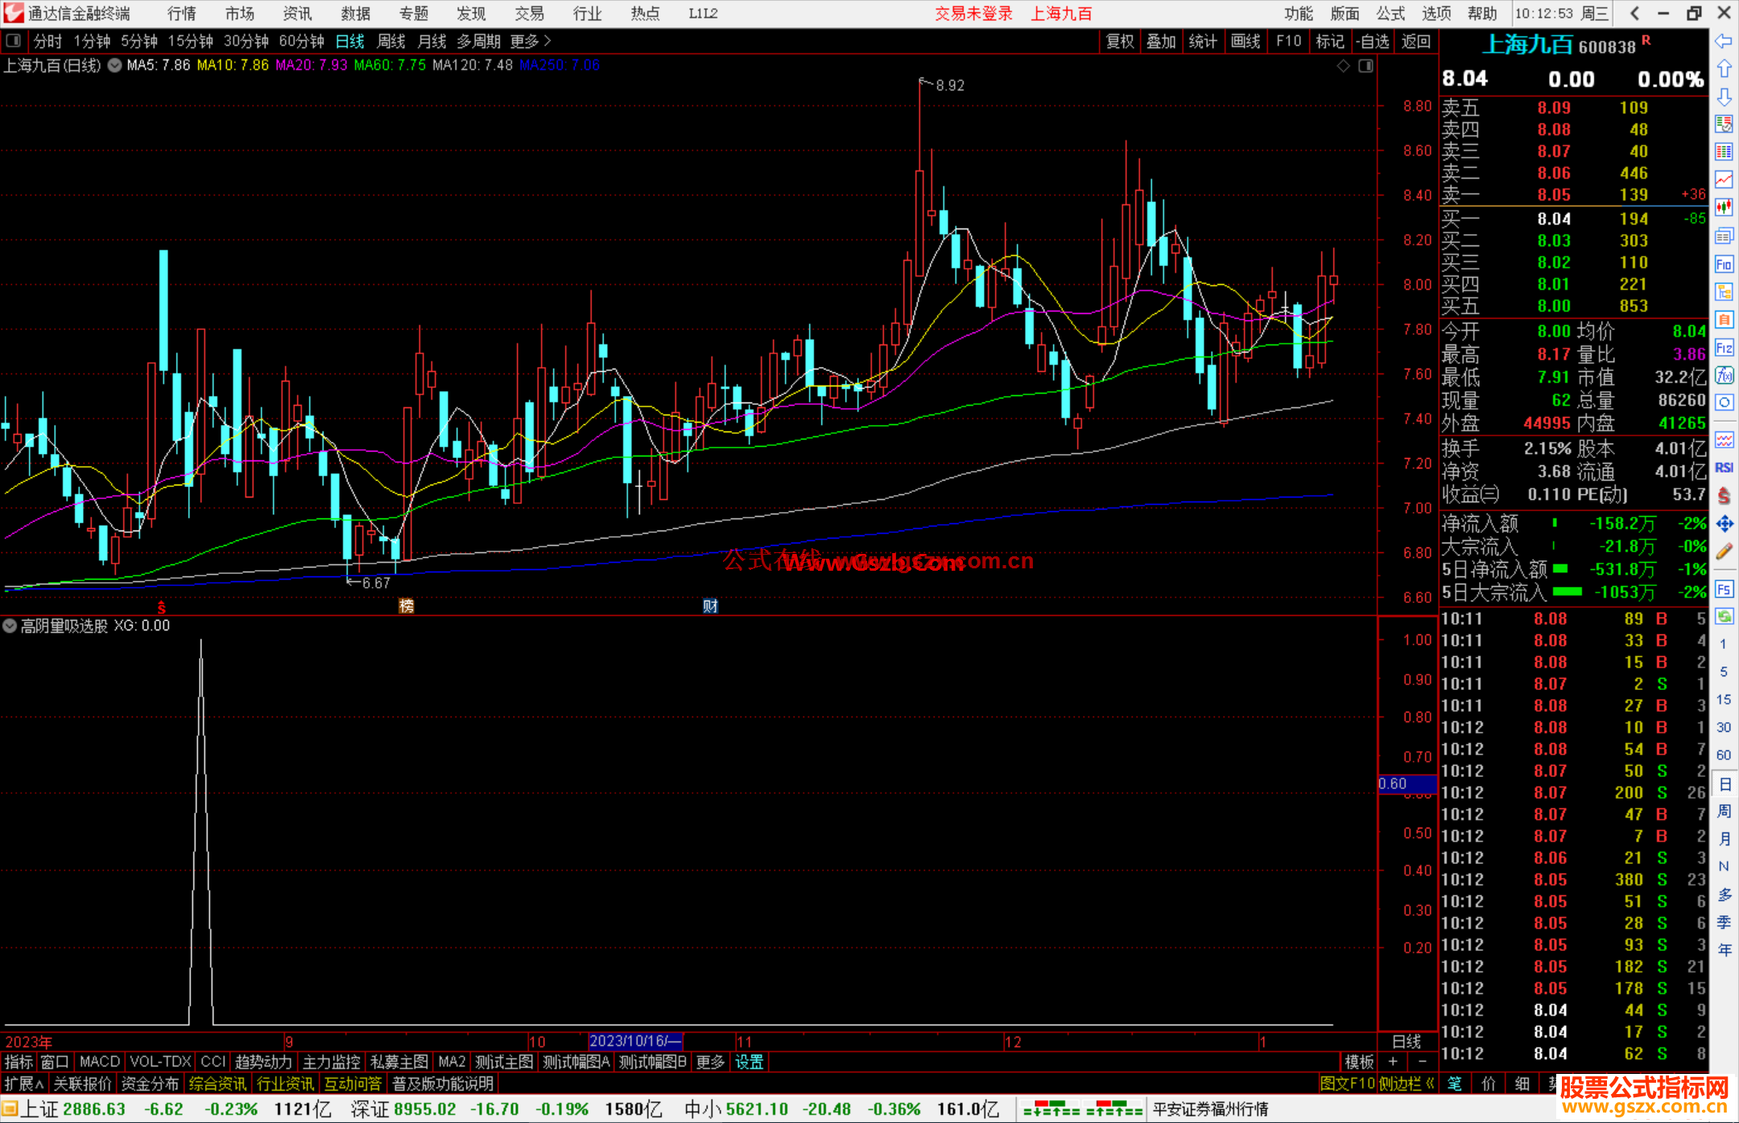Click the candlestick chart sidebar icon
The image size is (1739, 1123).
pos(1724,208)
